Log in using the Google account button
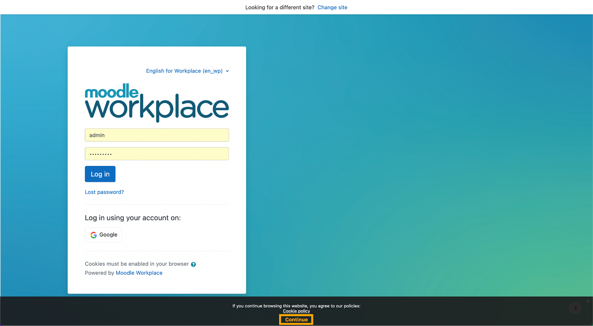 click(x=103, y=235)
